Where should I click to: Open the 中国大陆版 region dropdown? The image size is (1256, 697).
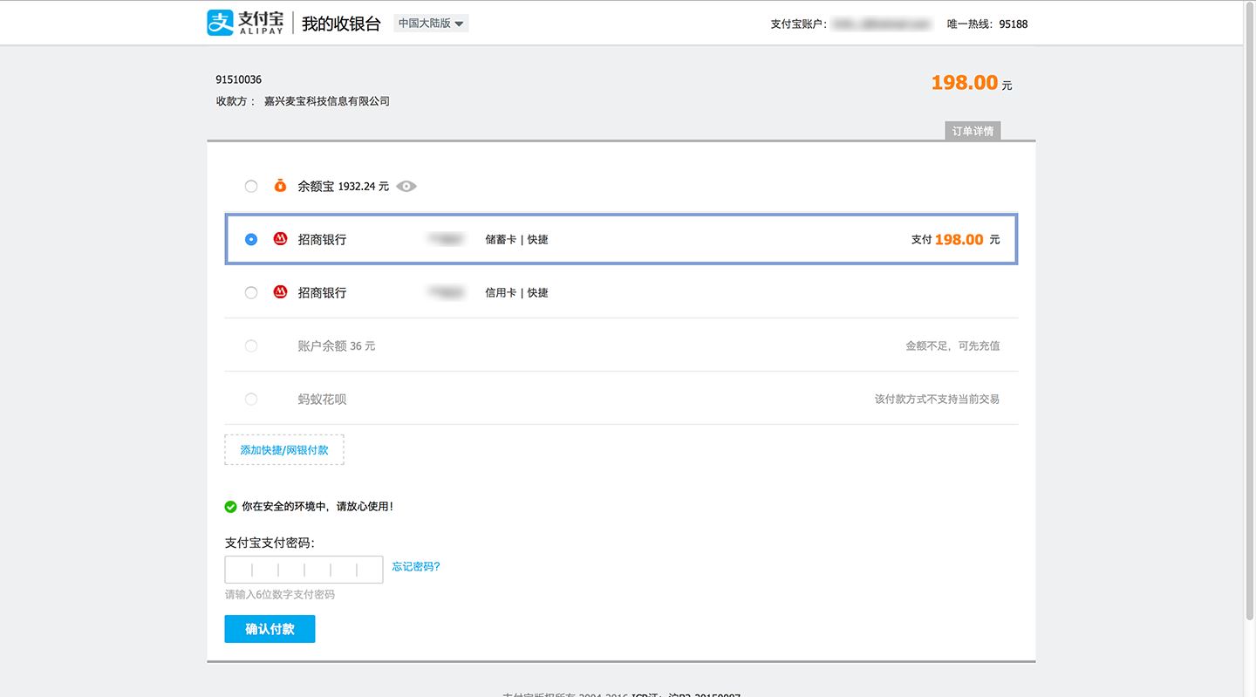point(430,23)
